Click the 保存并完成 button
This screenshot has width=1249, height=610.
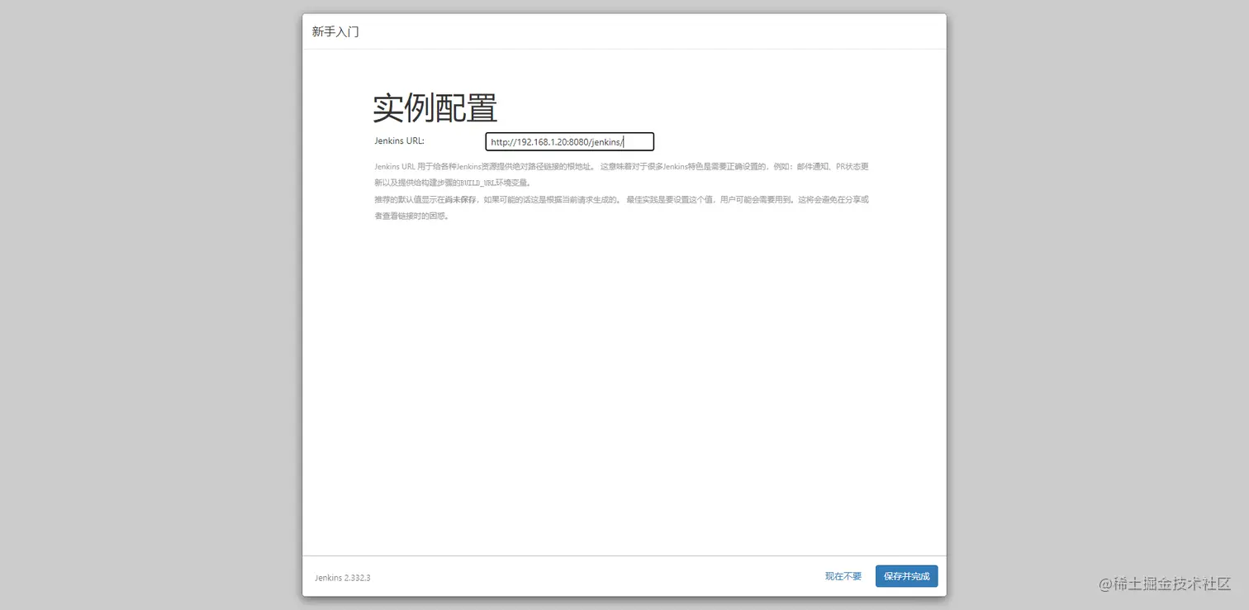(906, 576)
